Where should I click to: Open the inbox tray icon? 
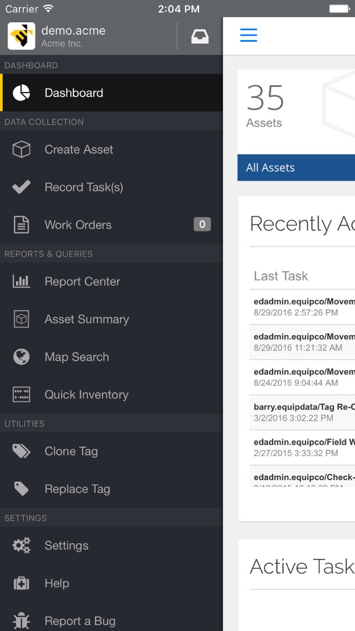click(200, 36)
